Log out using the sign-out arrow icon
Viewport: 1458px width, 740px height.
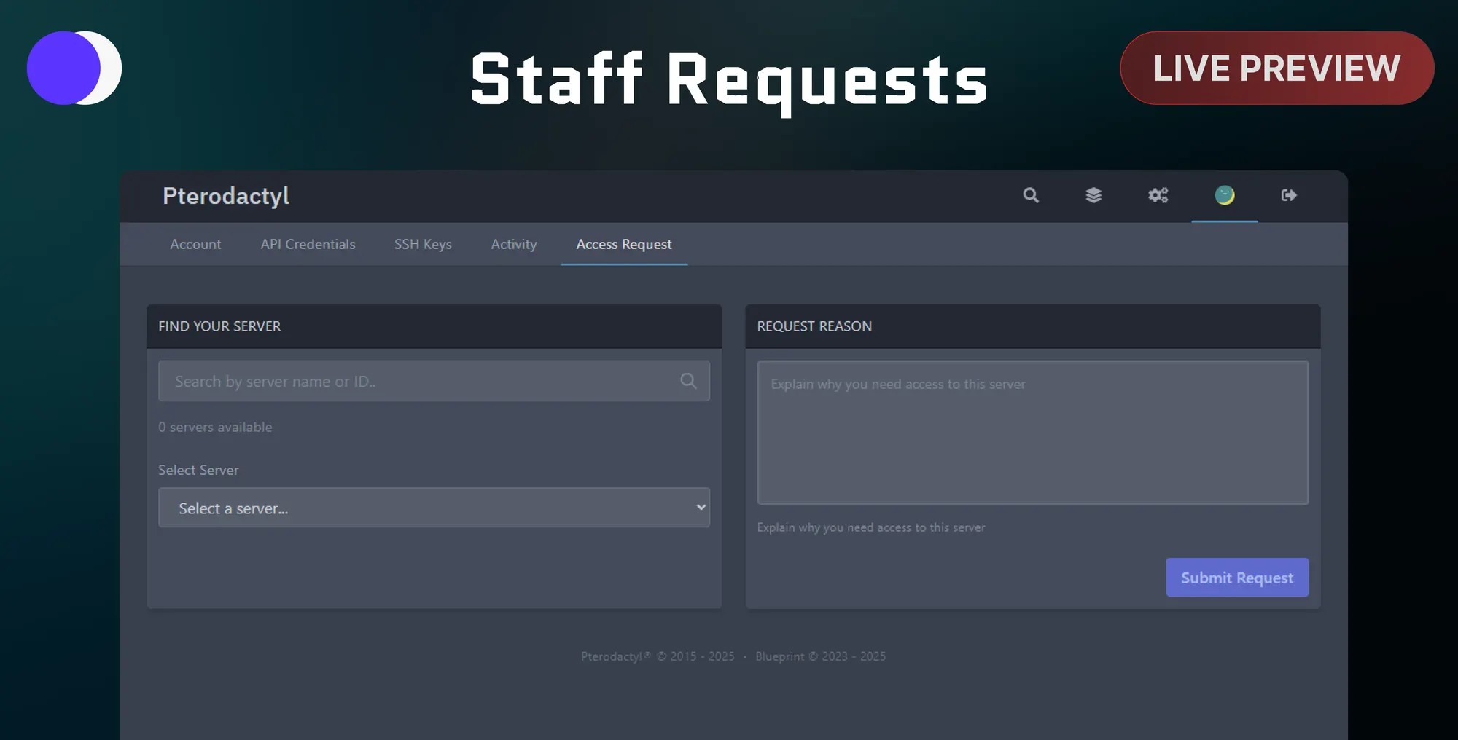(x=1288, y=195)
